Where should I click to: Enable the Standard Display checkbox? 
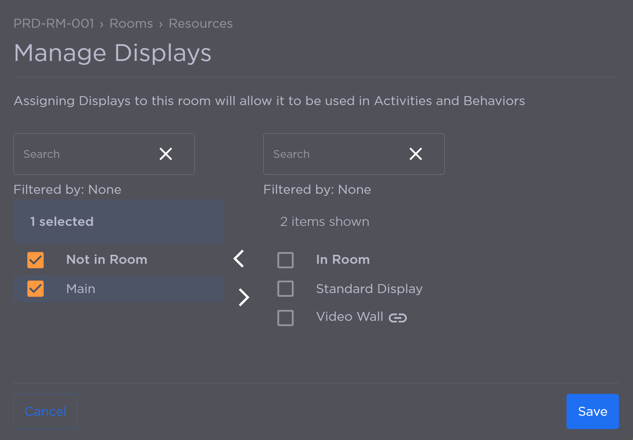(285, 289)
